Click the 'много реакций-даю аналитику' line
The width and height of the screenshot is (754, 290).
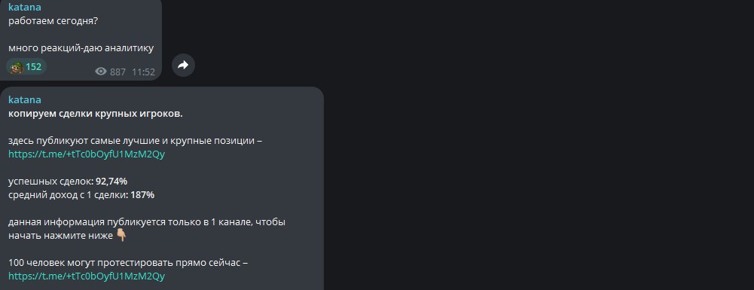81,47
